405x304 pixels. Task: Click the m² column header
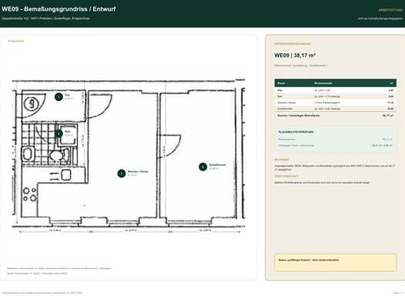tap(392, 83)
